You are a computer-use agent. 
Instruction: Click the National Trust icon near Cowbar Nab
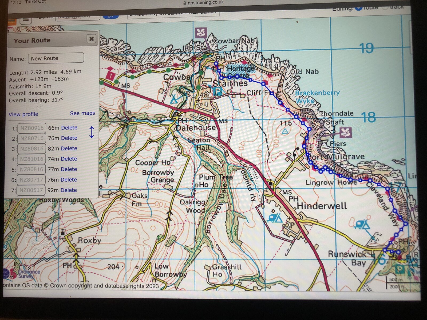click(201, 33)
